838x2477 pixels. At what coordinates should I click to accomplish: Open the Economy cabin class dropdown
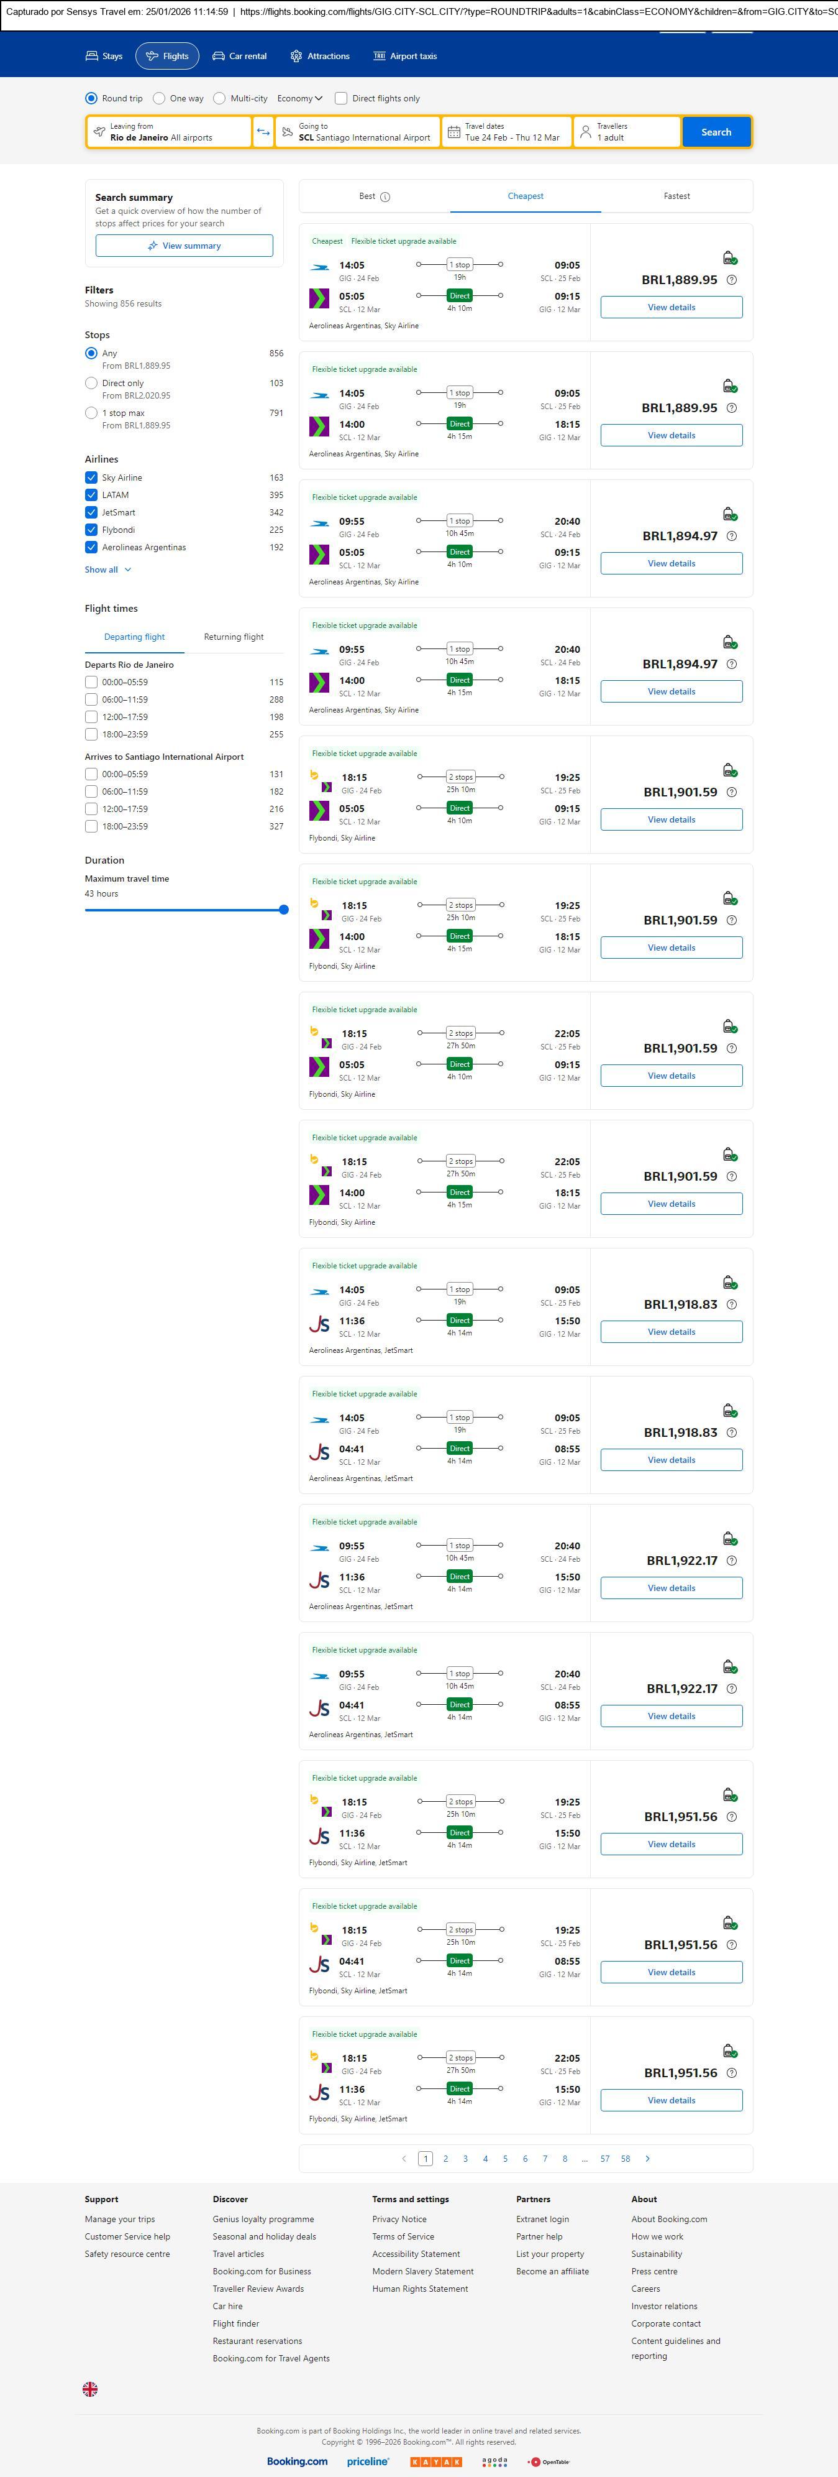(300, 98)
